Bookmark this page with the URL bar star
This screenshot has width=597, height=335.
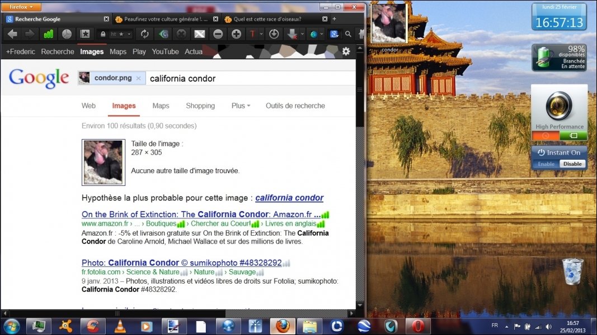[x=121, y=34]
